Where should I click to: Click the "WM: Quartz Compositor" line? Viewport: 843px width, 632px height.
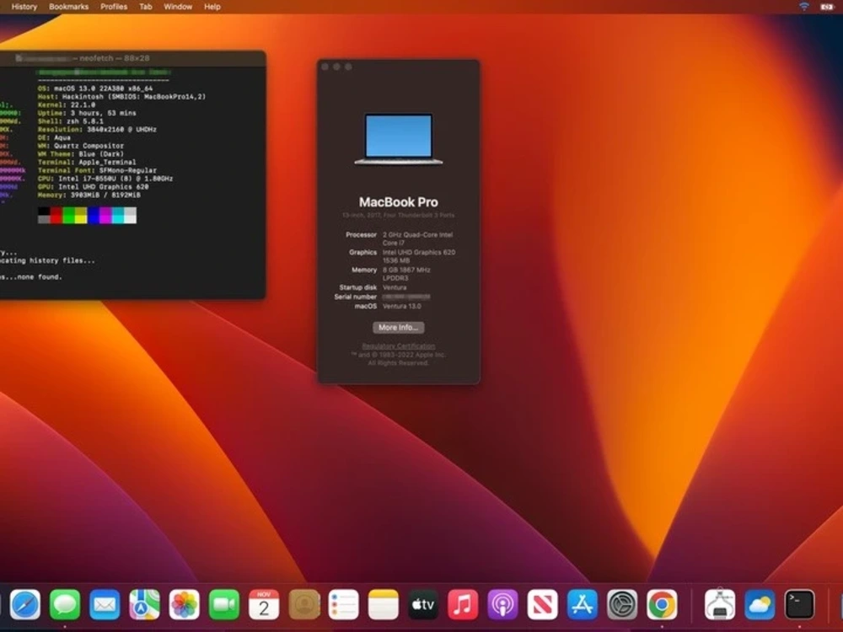coord(81,146)
